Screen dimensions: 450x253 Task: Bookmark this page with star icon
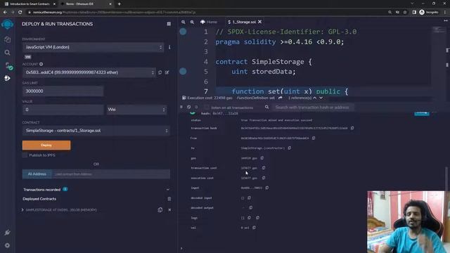405,13
